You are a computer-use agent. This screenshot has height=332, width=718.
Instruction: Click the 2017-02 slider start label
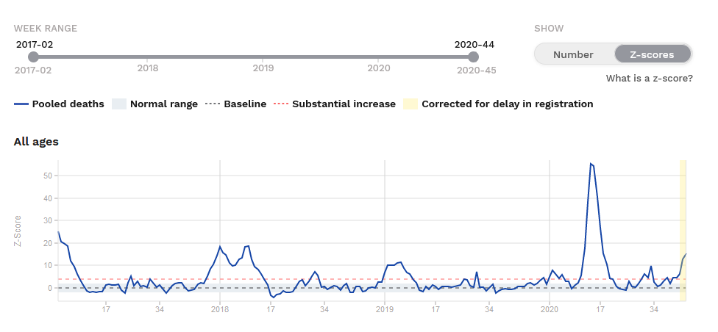(33, 71)
